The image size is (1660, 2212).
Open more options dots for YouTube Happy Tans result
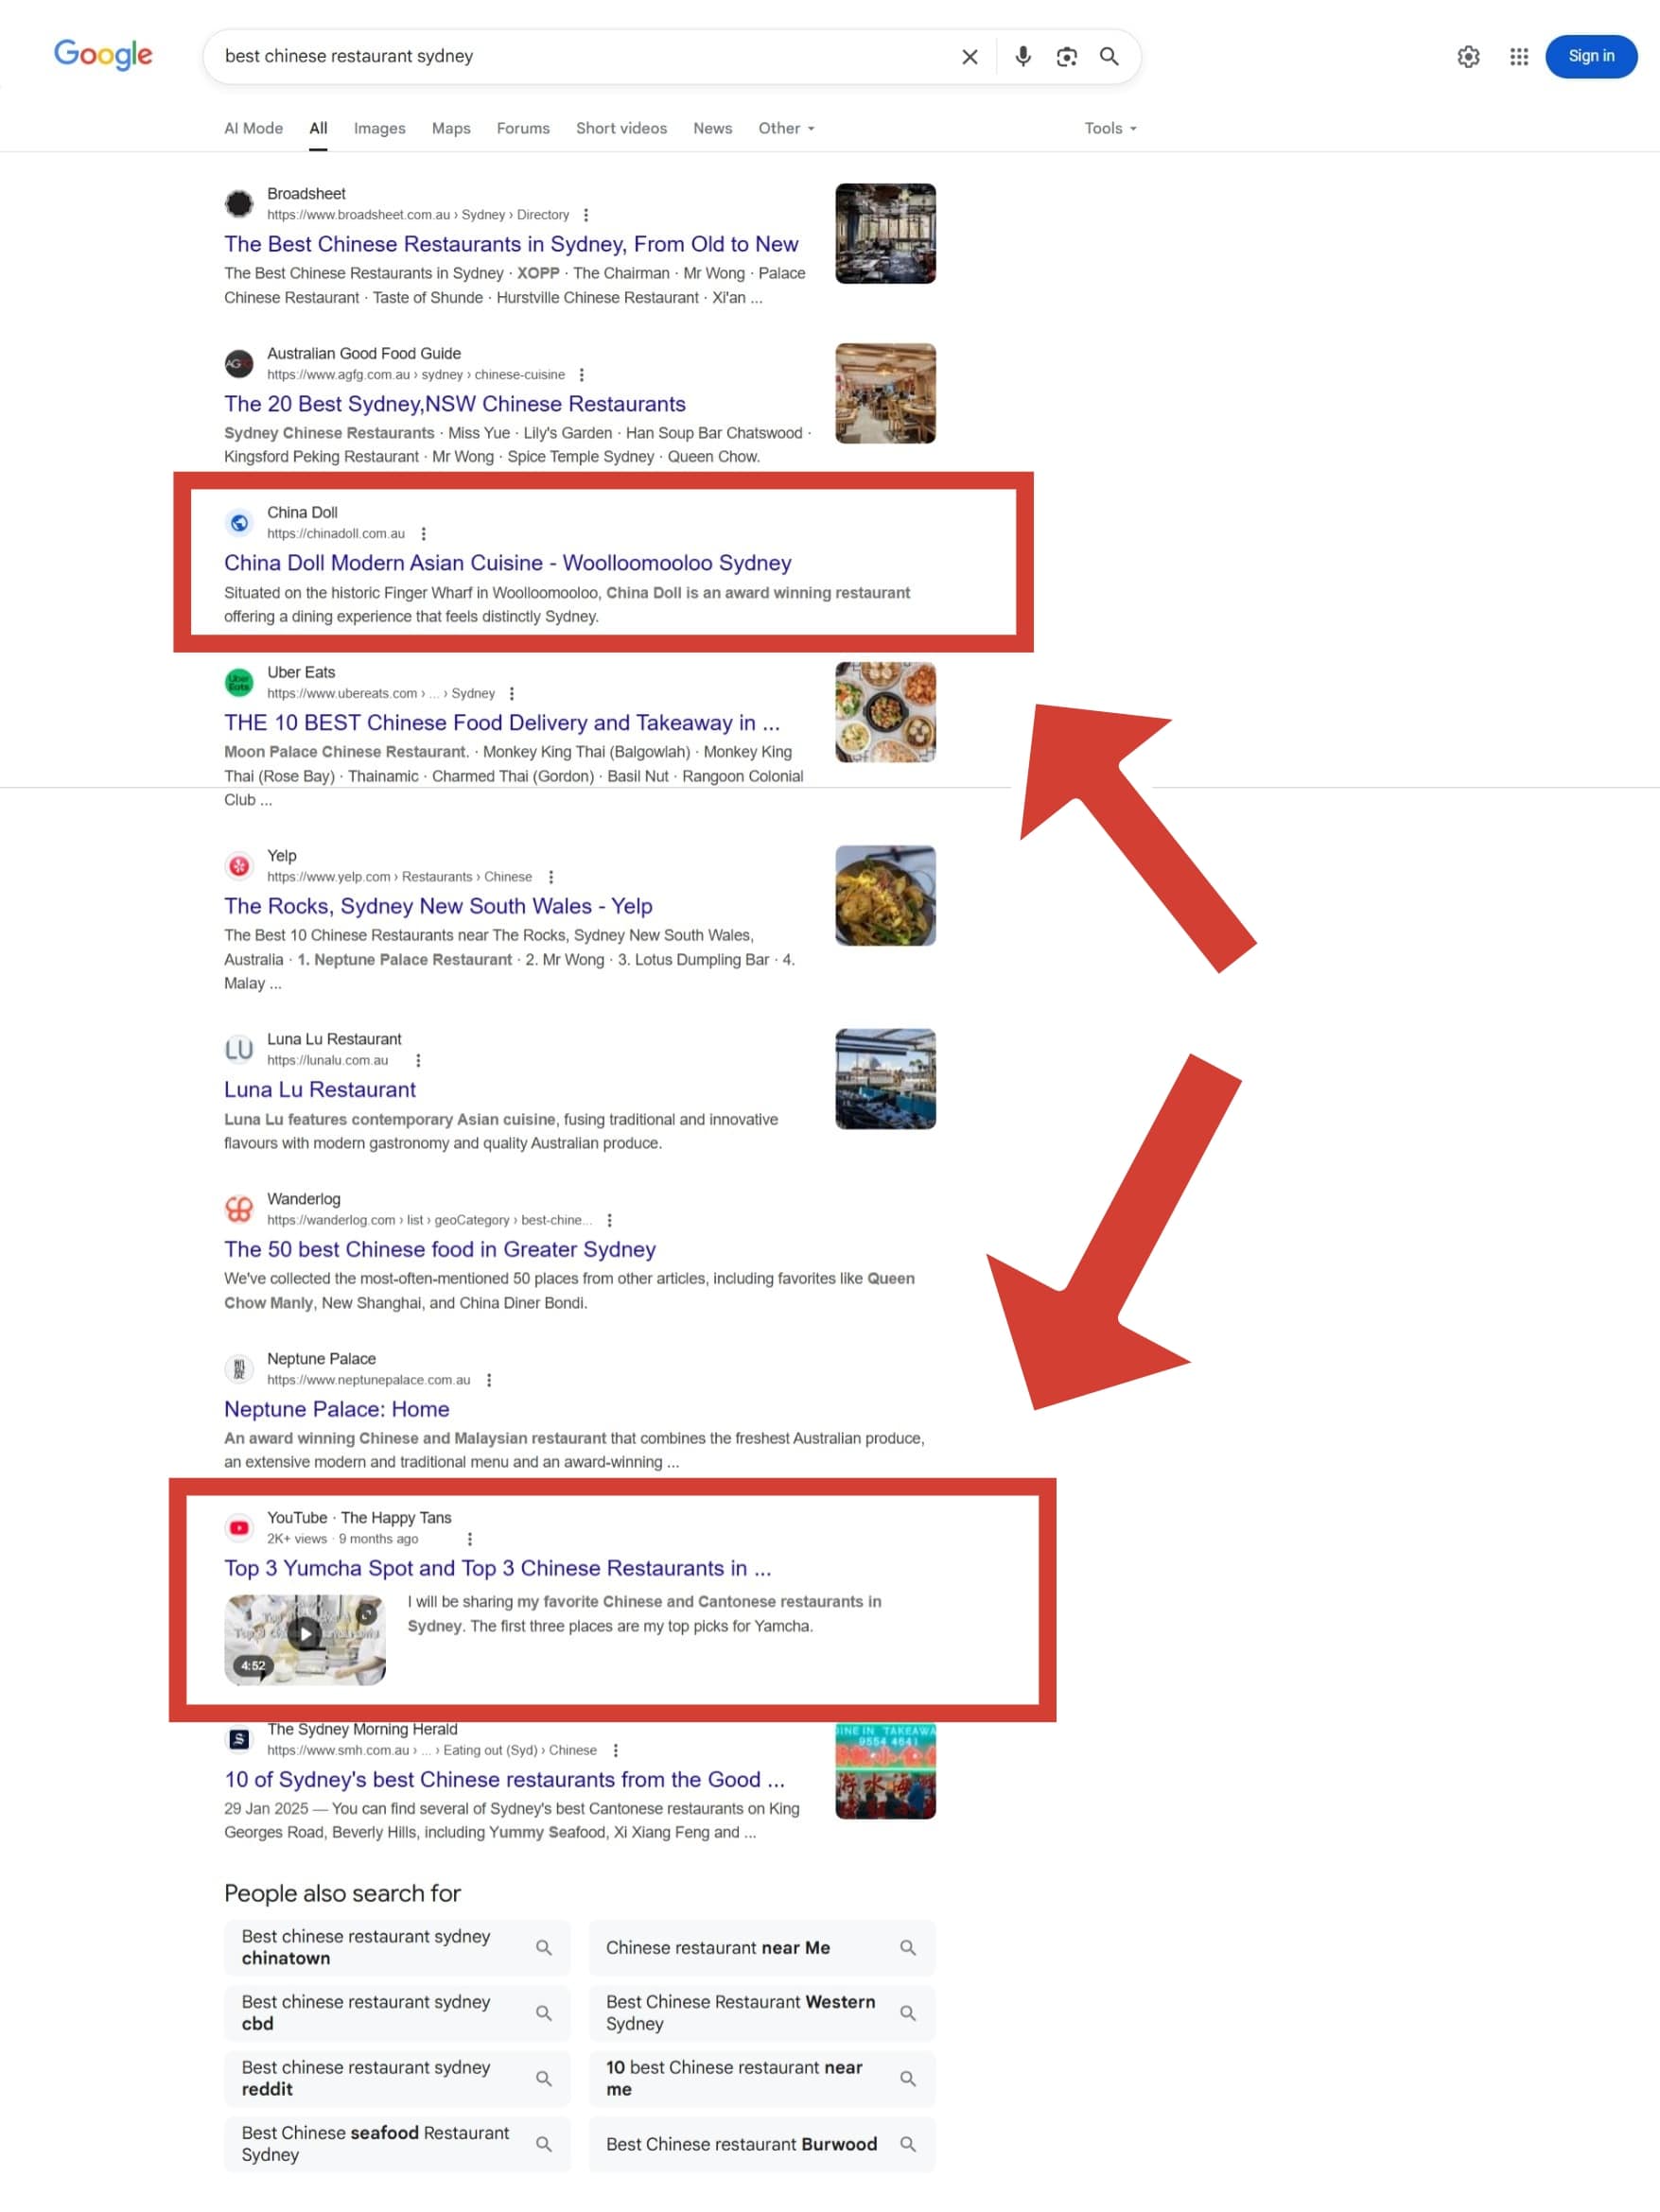(x=470, y=1539)
